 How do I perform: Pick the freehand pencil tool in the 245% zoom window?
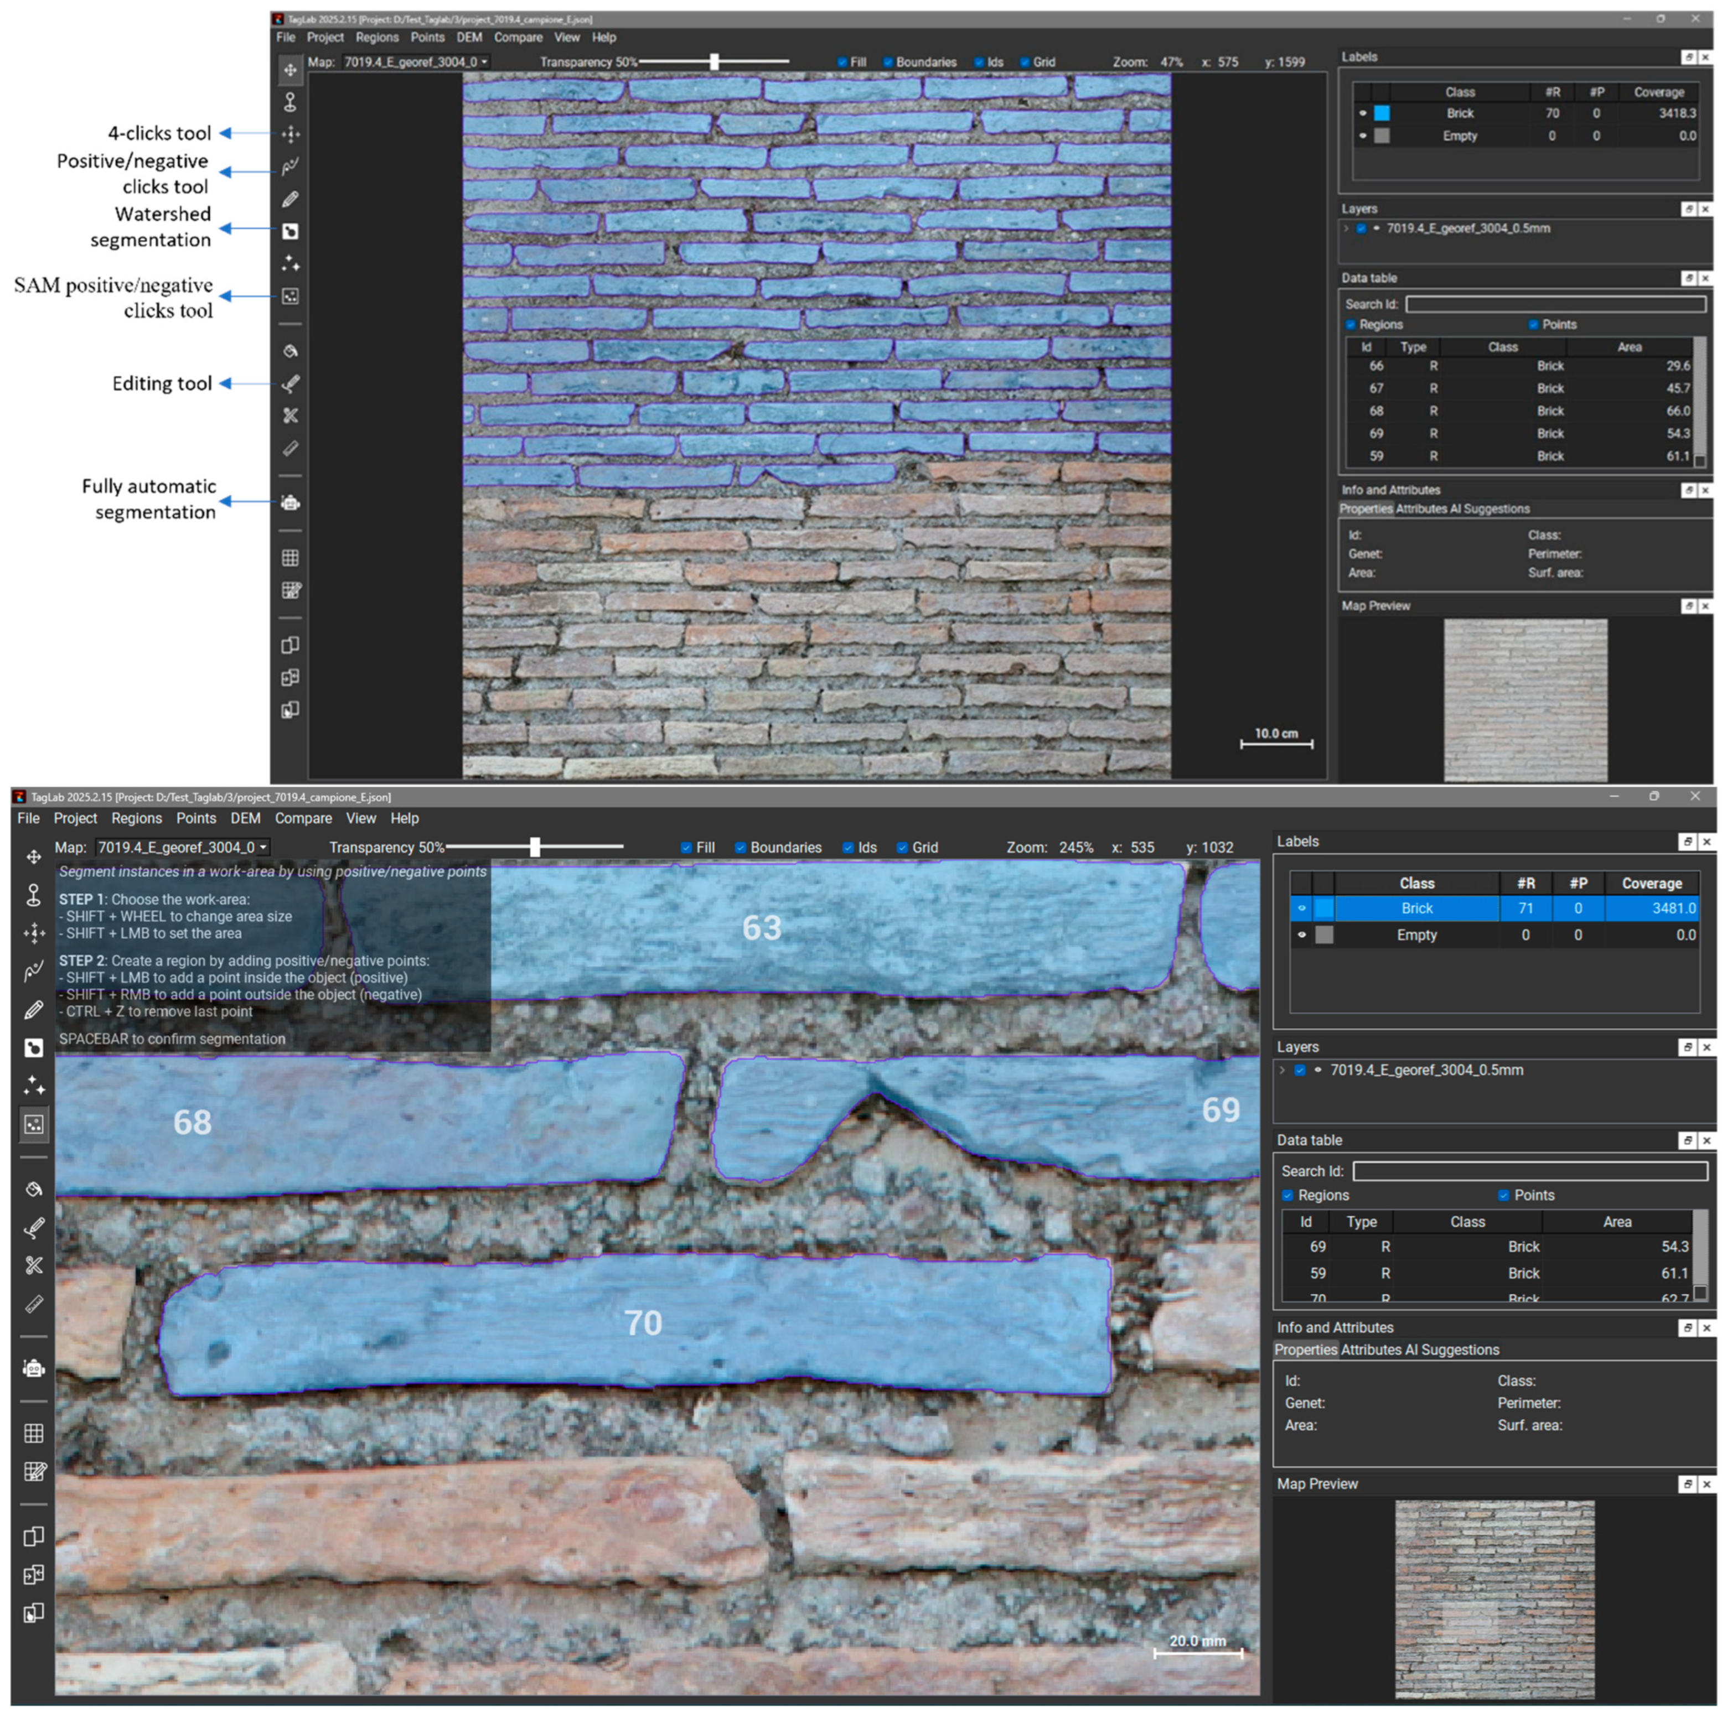(34, 1009)
